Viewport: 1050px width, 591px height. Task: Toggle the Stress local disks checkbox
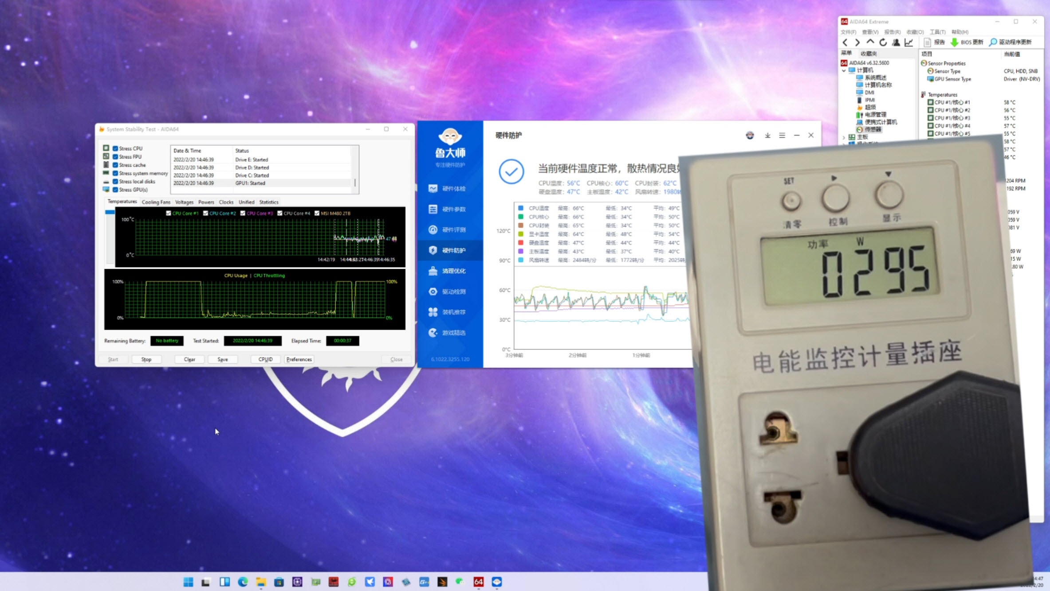coord(115,181)
